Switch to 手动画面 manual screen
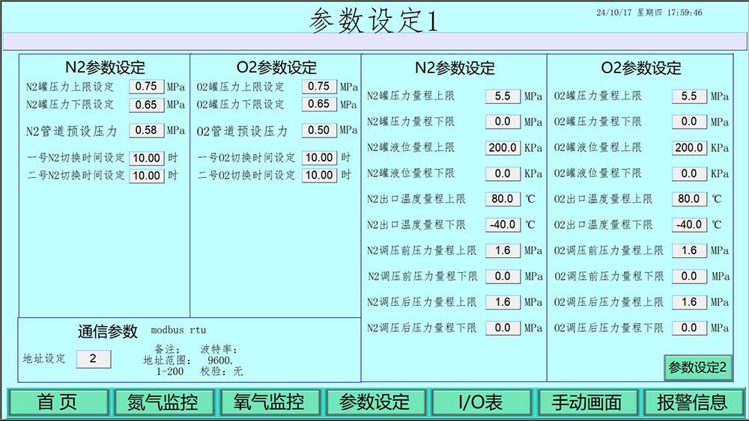The height and width of the screenshot is (421, 749). (x=586, y=402)
